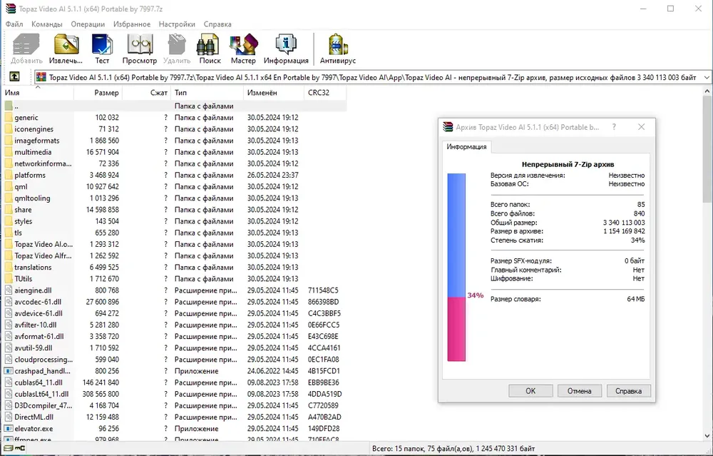Select the Информация tab in dialog

[x=466, y=146]
